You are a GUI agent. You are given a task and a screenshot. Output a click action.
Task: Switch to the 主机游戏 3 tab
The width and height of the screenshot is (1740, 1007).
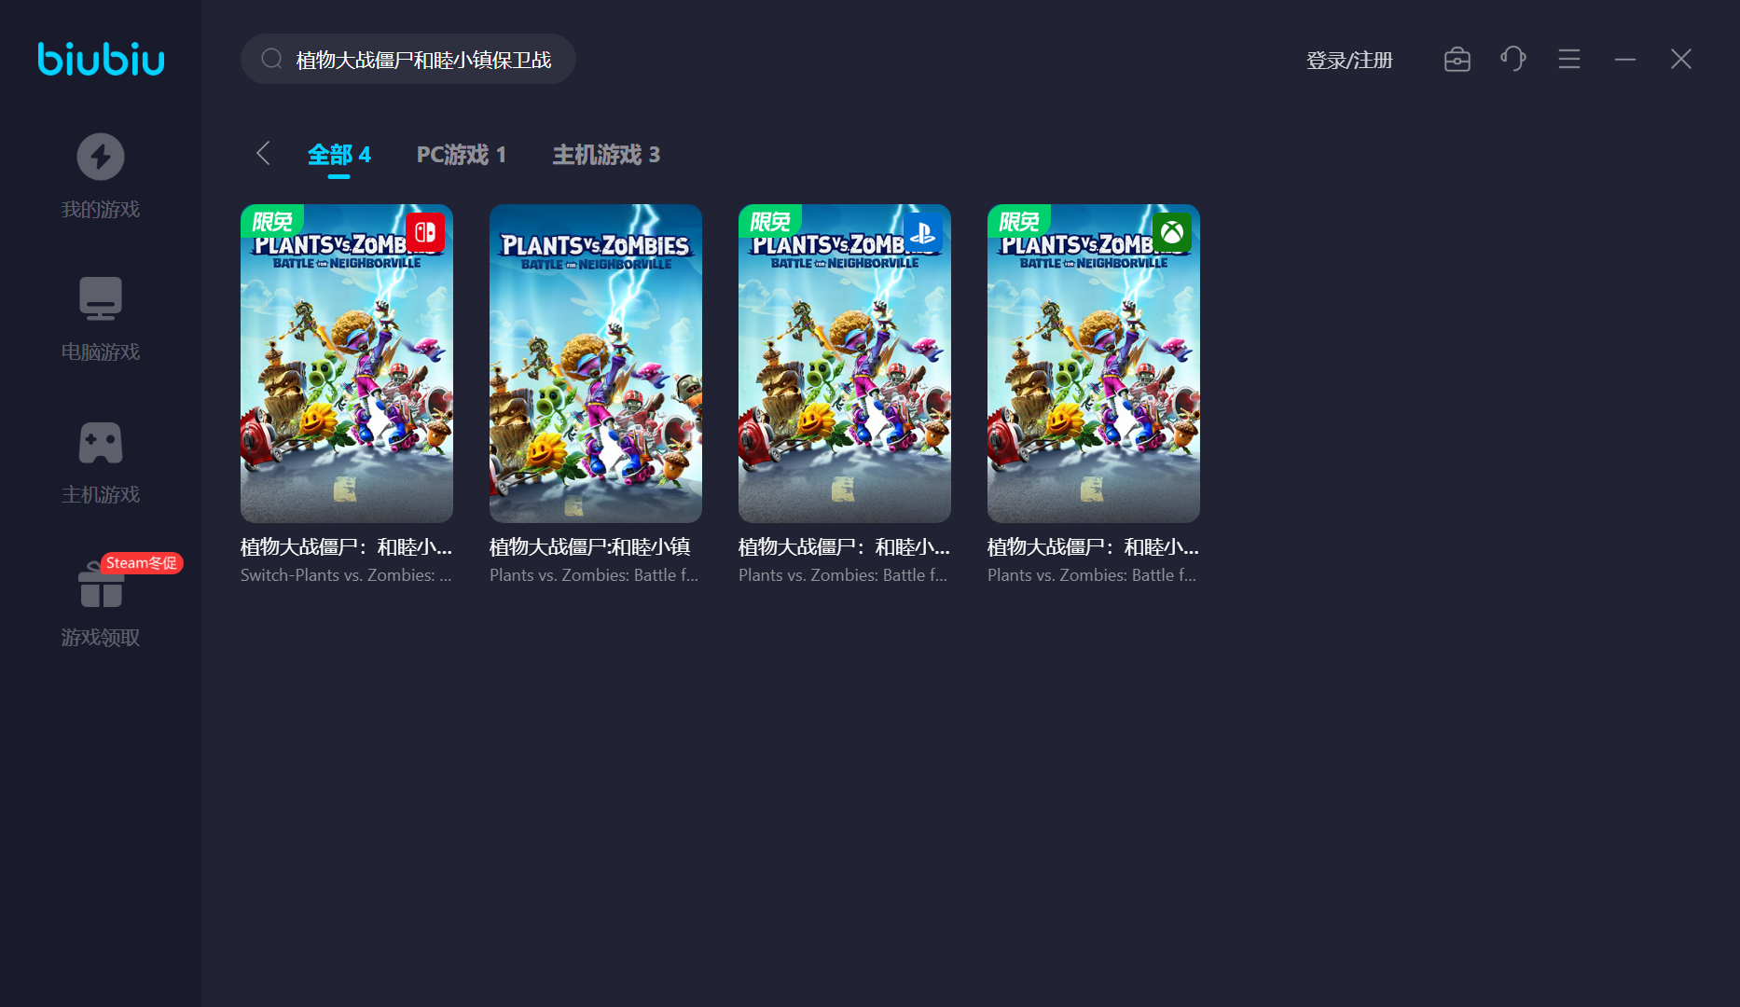(x=606, y=155)
